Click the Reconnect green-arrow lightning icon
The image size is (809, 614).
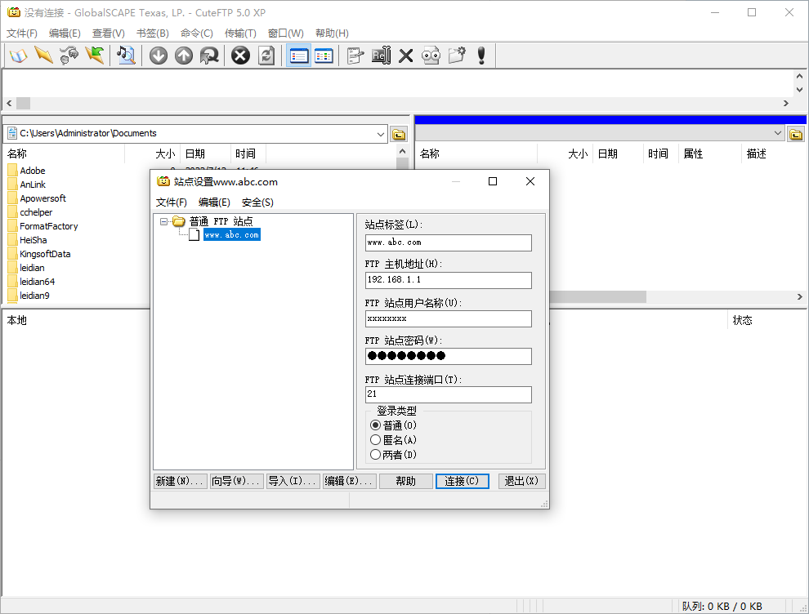95,56
